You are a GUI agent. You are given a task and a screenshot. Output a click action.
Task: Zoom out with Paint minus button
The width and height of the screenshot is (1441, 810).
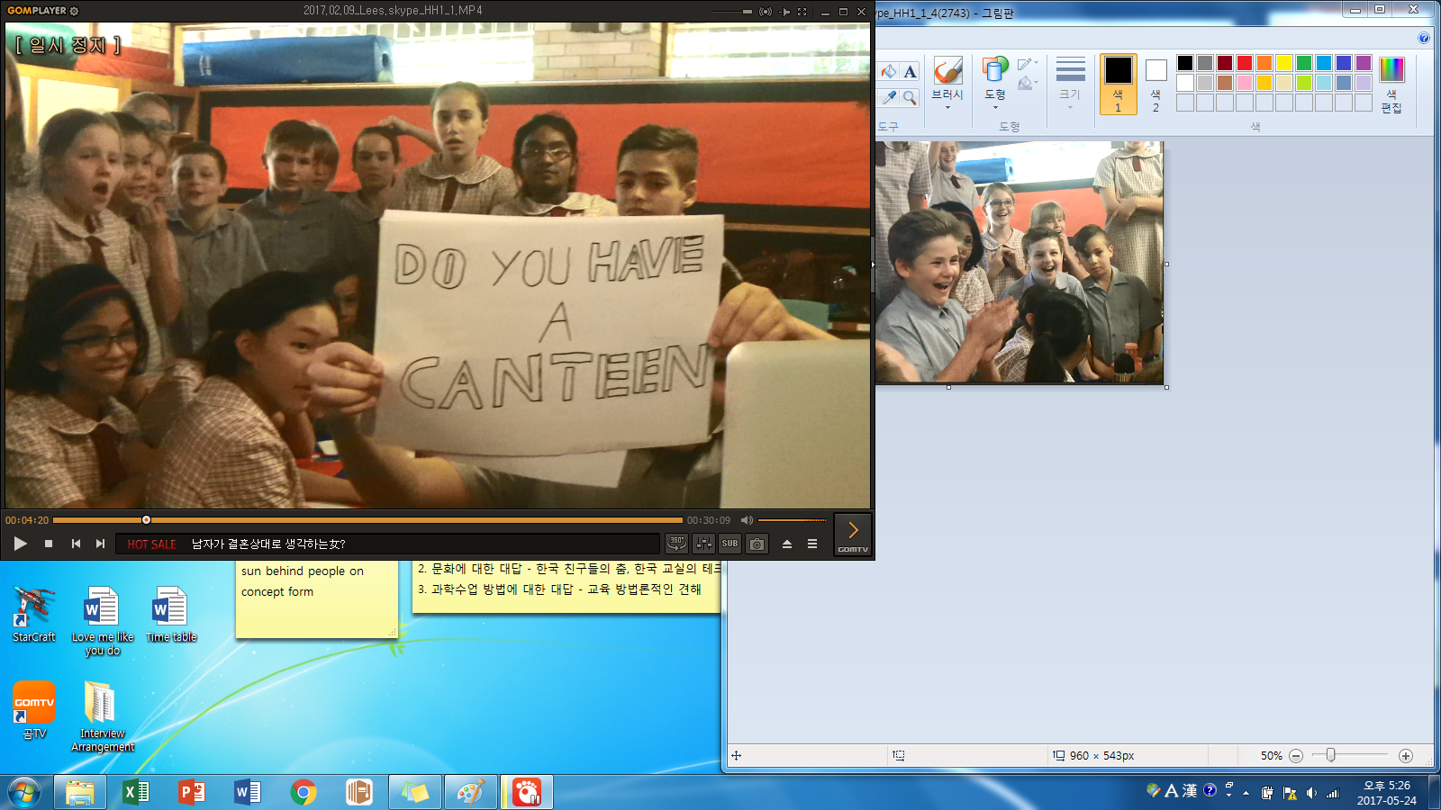click(1296, 756)
